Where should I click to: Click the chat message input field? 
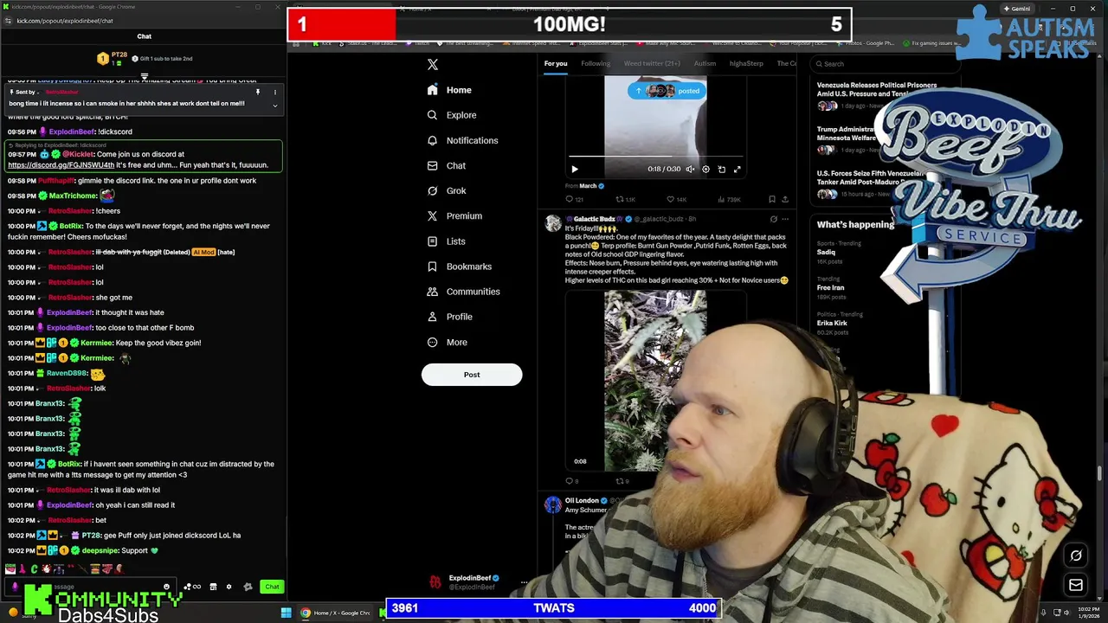click(x=90, y=587)
